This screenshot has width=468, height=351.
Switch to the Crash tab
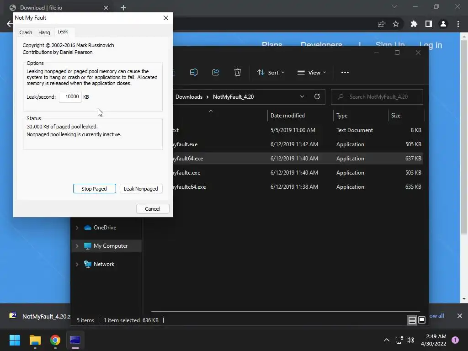26,32
